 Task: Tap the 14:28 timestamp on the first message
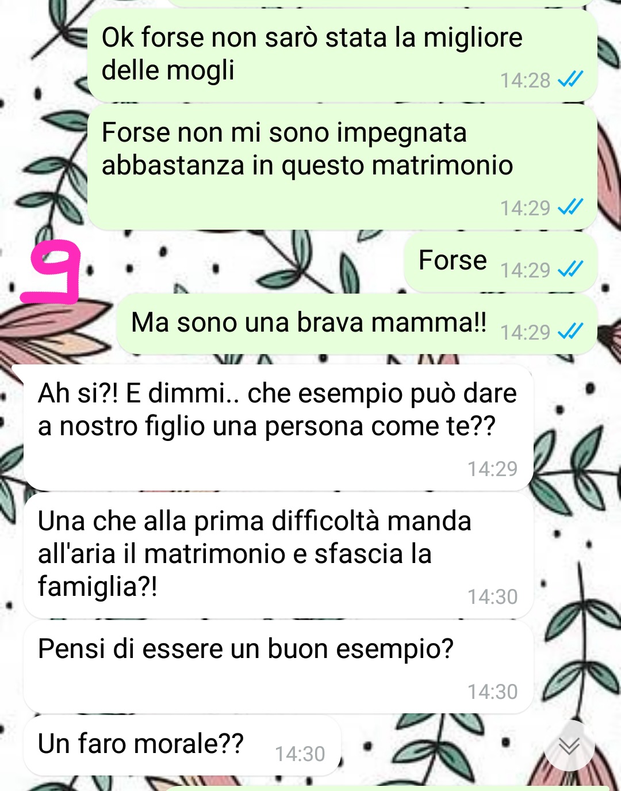[x=525, y=80]
